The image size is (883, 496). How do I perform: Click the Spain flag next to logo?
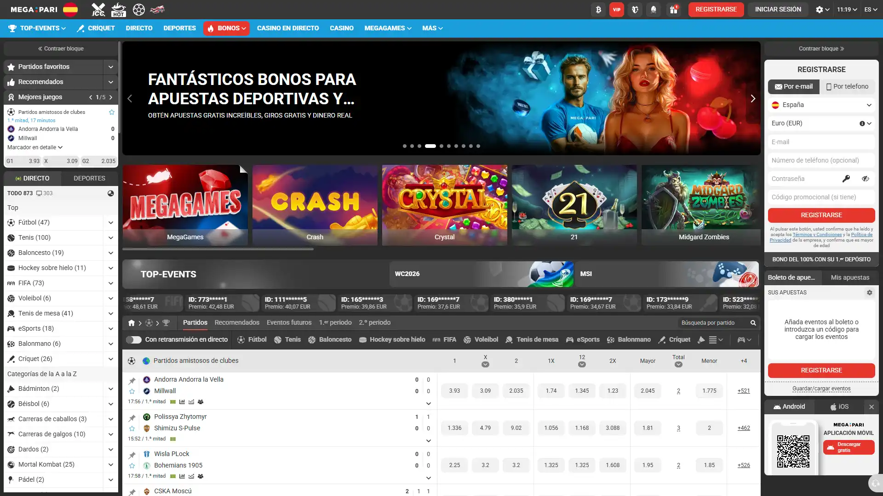(x=70, y=9)
